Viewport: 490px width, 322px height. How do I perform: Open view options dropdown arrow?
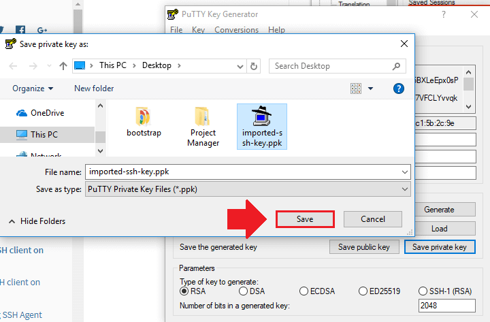371,88
